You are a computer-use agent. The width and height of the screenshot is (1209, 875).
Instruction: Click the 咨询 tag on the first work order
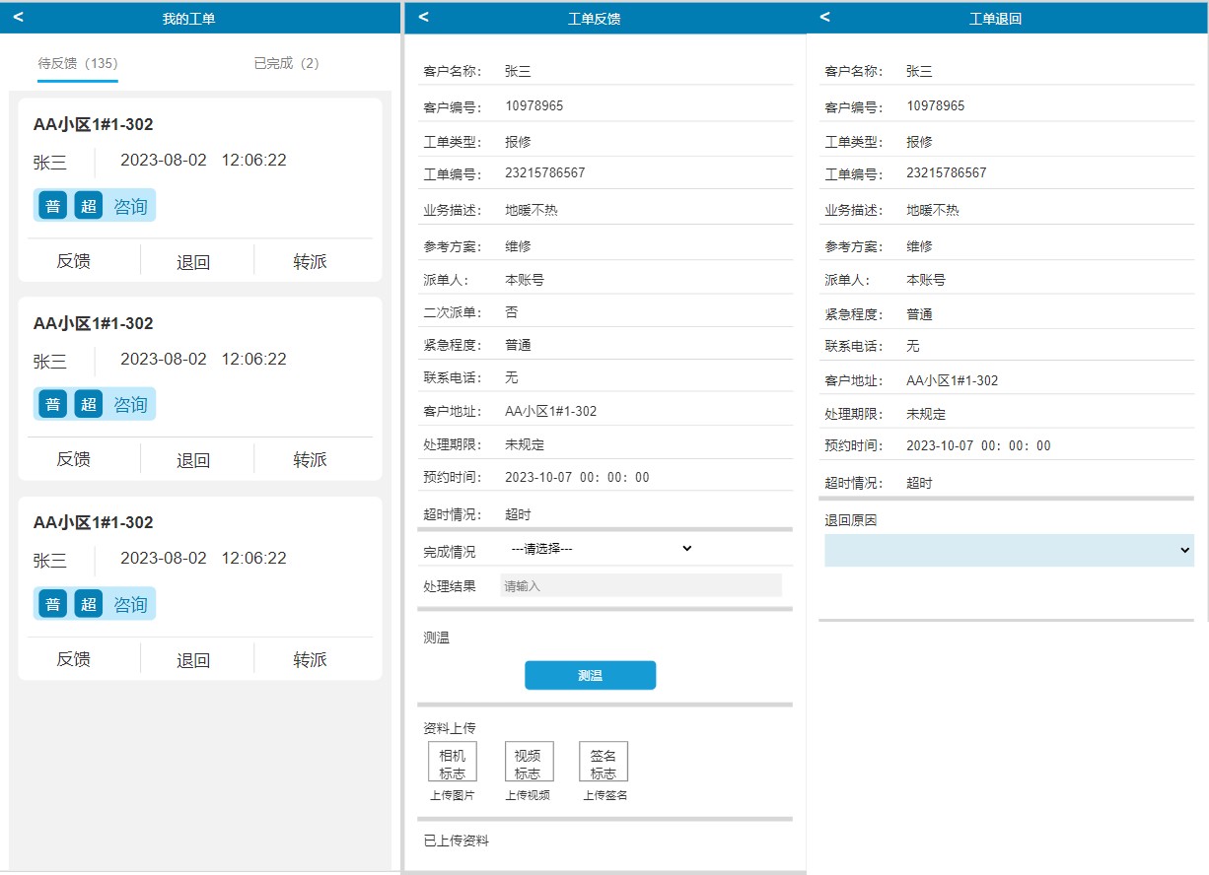pyautogui.click(x=130, y=206)
